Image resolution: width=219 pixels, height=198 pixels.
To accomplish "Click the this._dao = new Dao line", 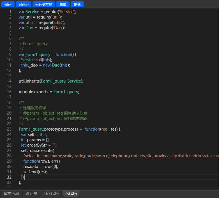I will pos(45,65).
